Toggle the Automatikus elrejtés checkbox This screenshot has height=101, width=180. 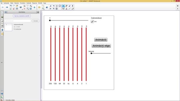pyautogui.click(x=5, y=100)
